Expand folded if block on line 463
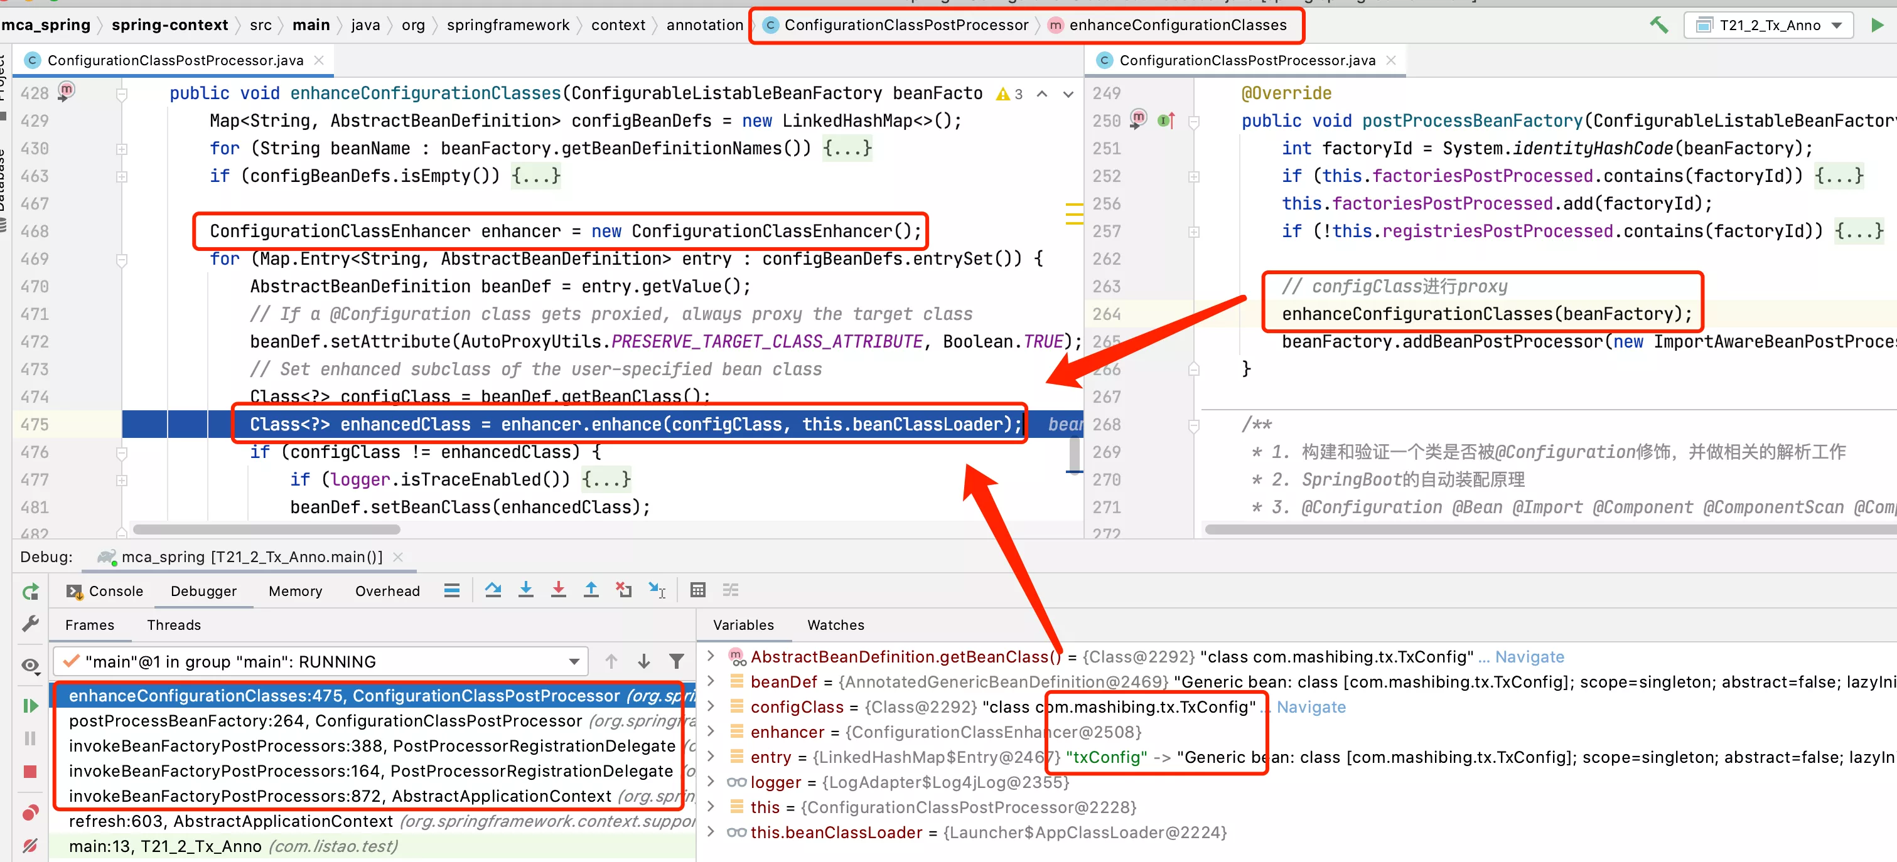 [122, 177]
